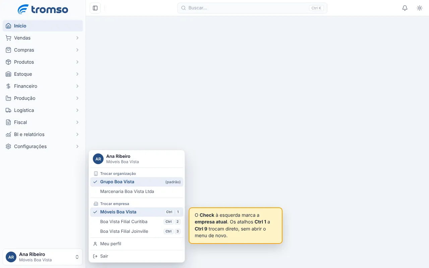Focus the Buscar search field

[x=252, y=8]
